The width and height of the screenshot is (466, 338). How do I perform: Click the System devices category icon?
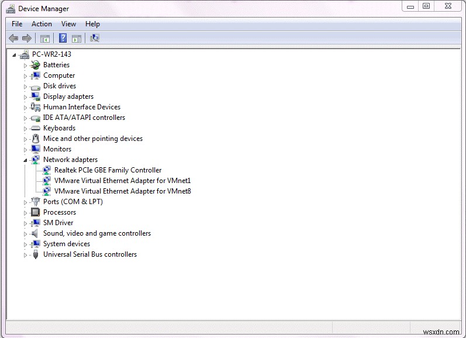click(35, 244)
